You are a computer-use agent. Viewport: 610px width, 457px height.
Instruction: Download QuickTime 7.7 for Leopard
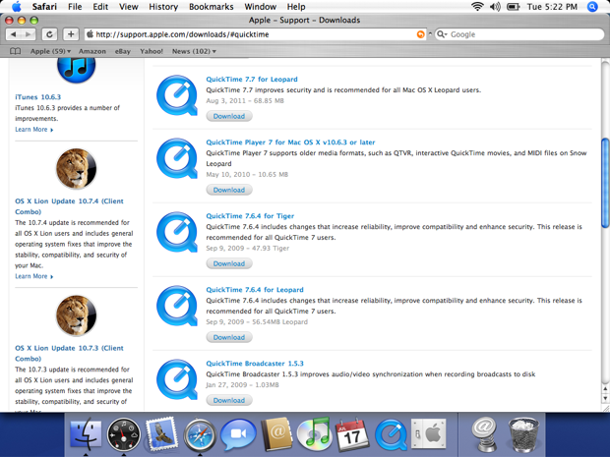[229, 116]
